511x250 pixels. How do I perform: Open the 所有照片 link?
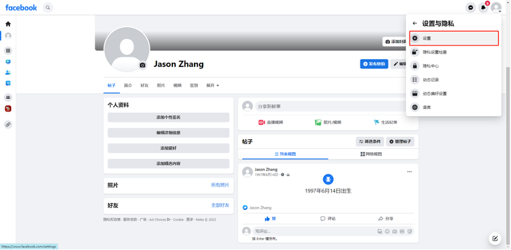220,185
